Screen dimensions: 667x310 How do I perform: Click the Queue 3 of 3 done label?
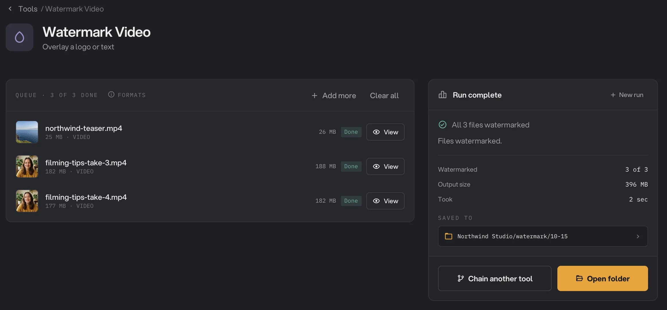57,95
